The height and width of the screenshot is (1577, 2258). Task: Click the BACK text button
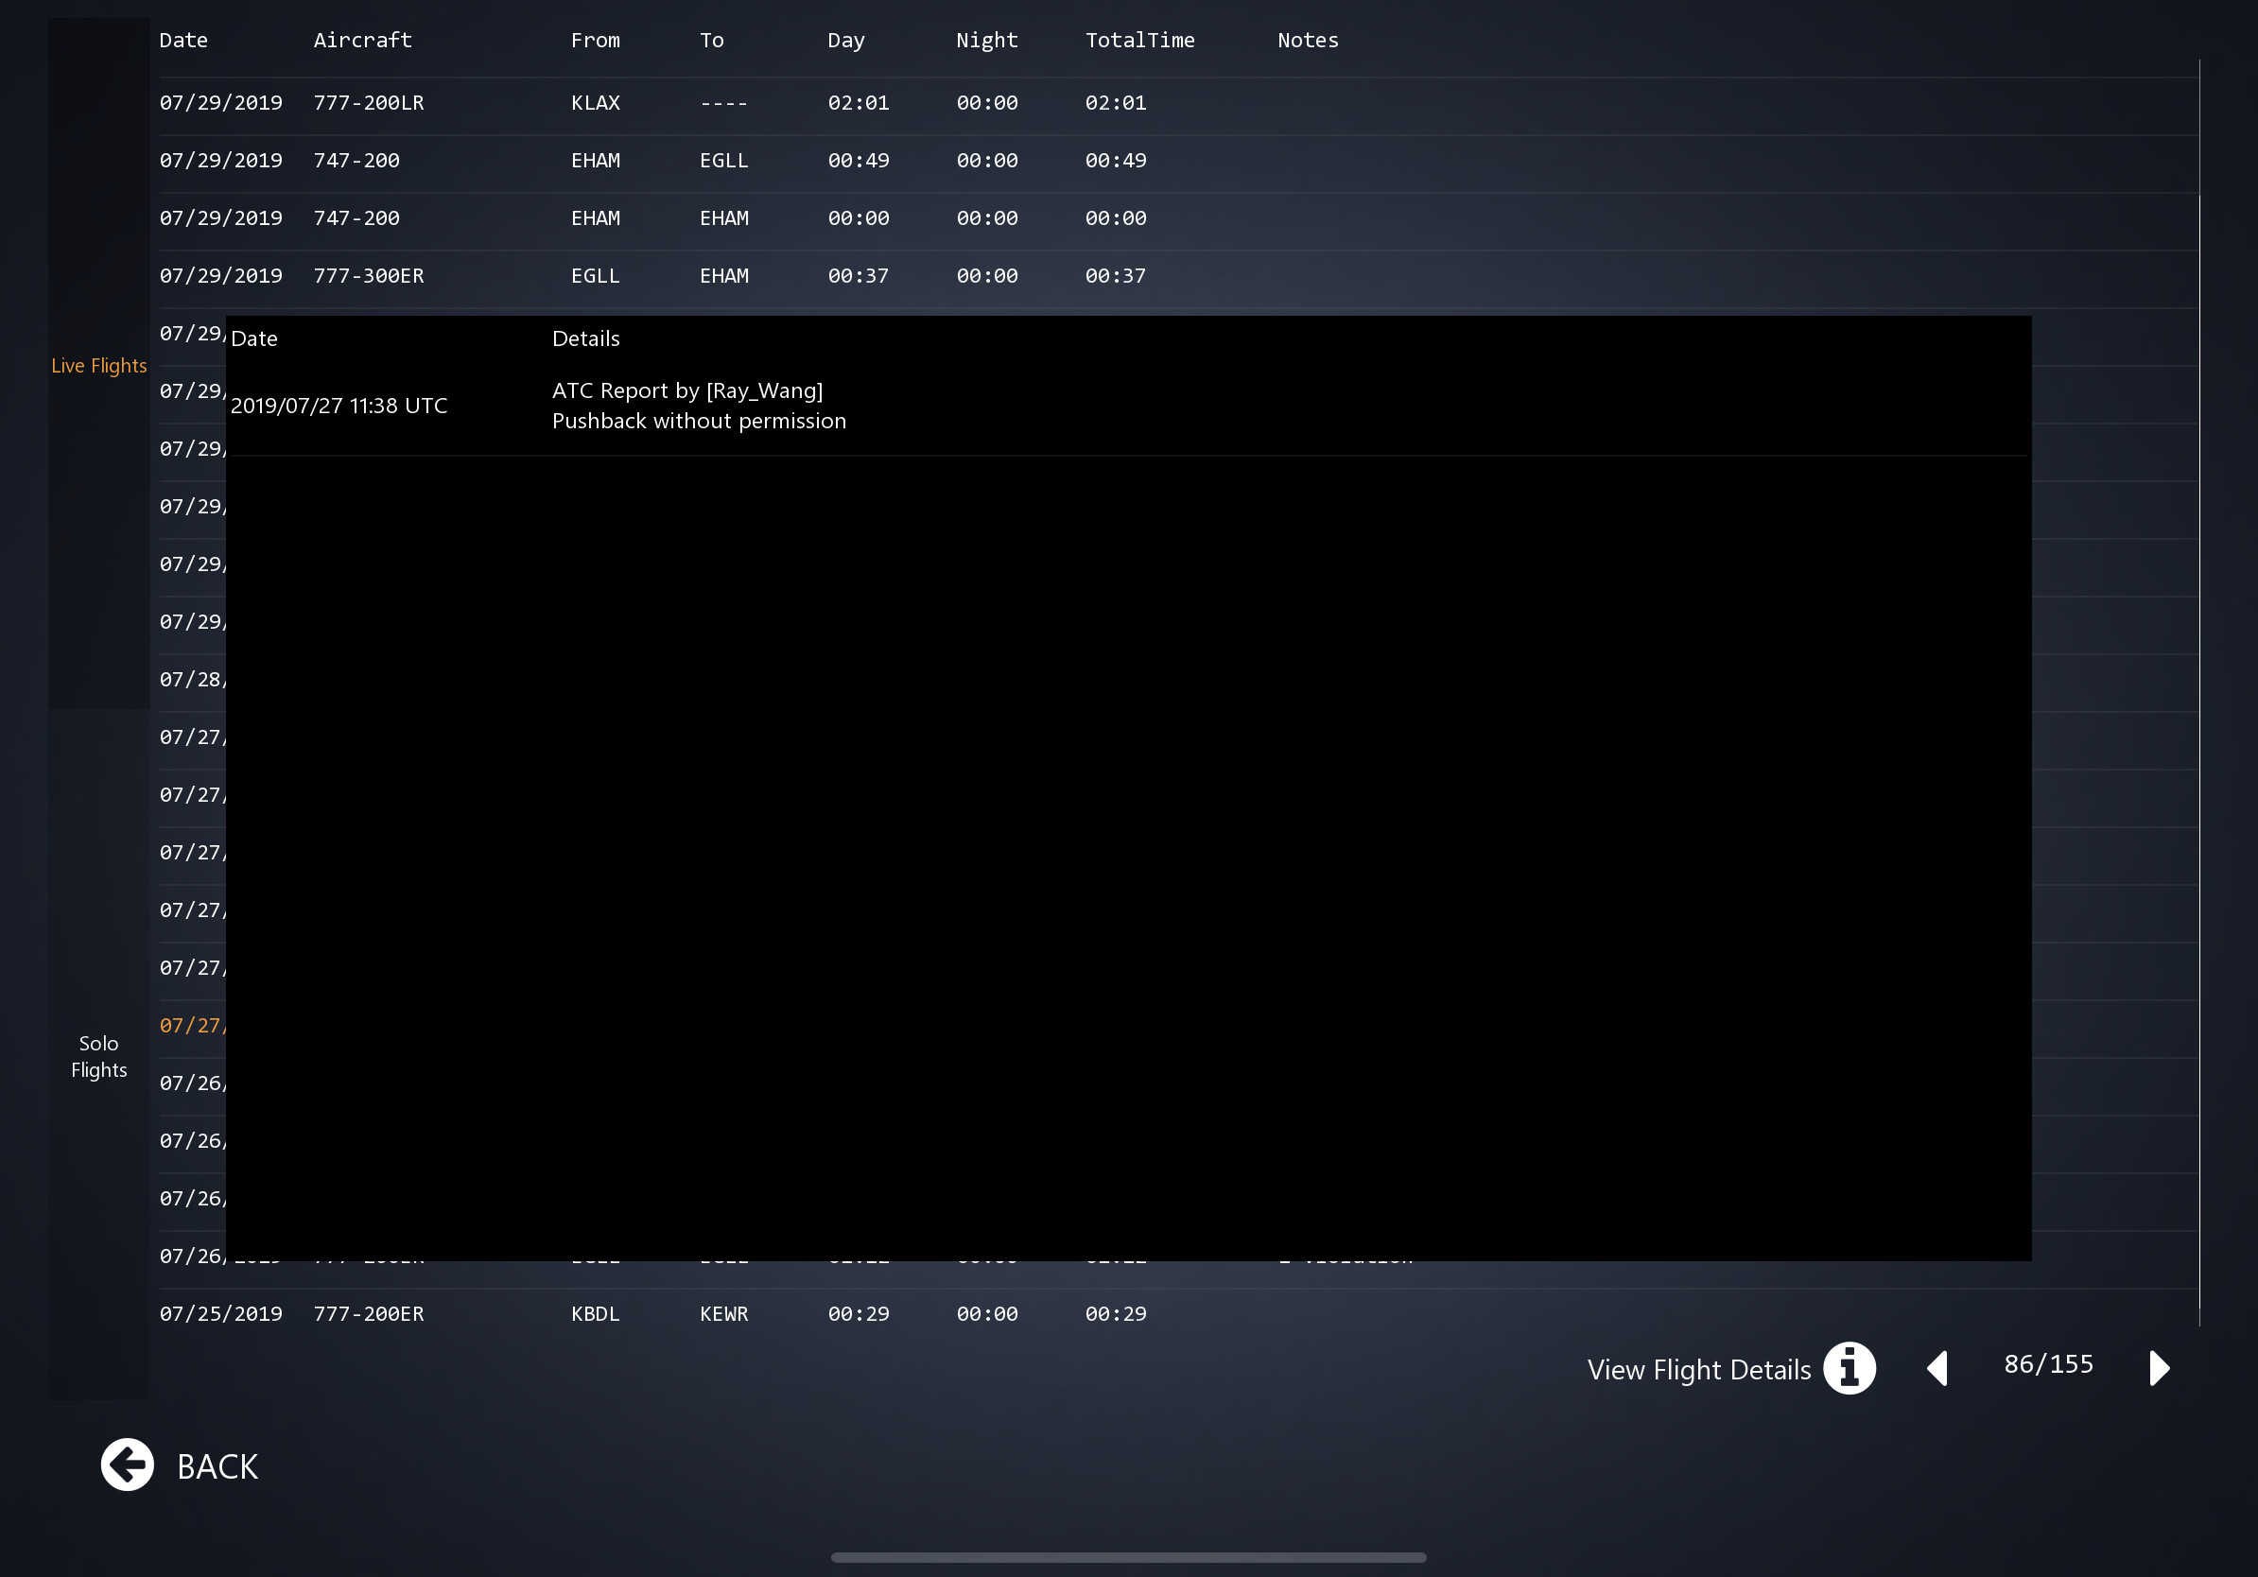pos(217,1465)
